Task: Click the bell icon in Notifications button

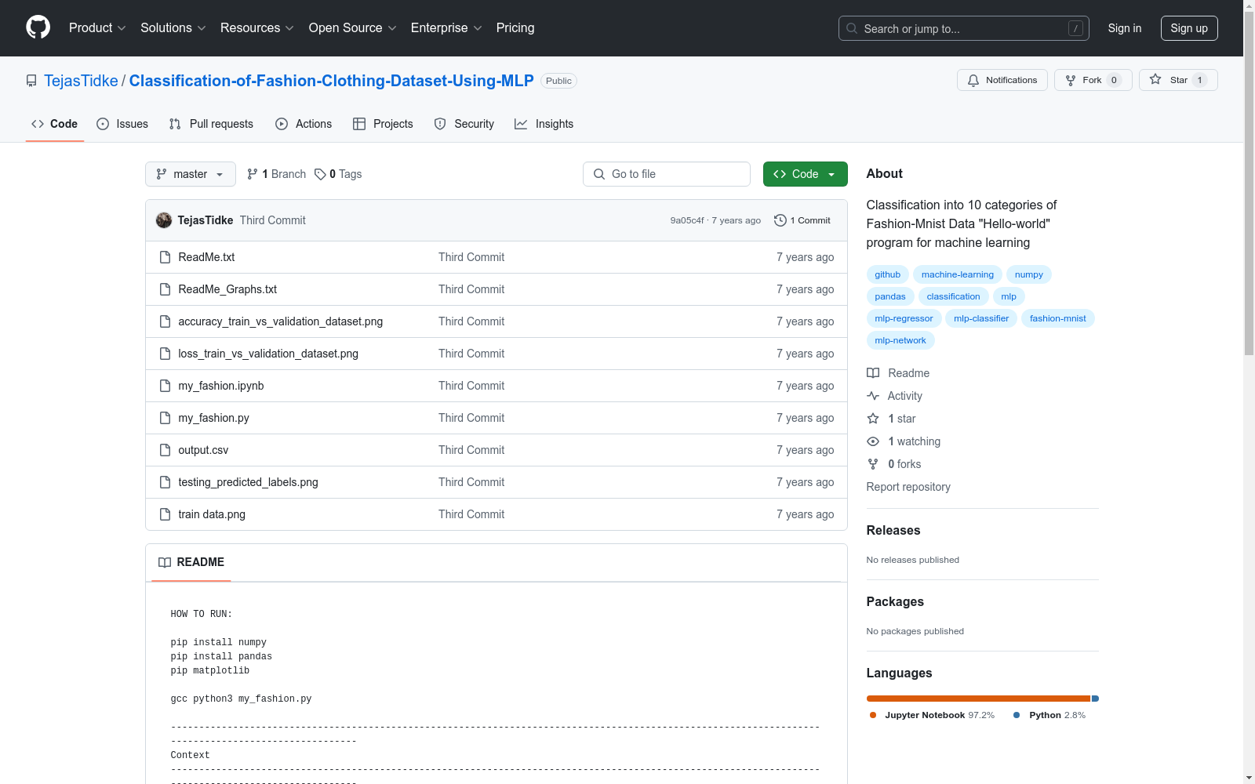Action: [973, 80]
